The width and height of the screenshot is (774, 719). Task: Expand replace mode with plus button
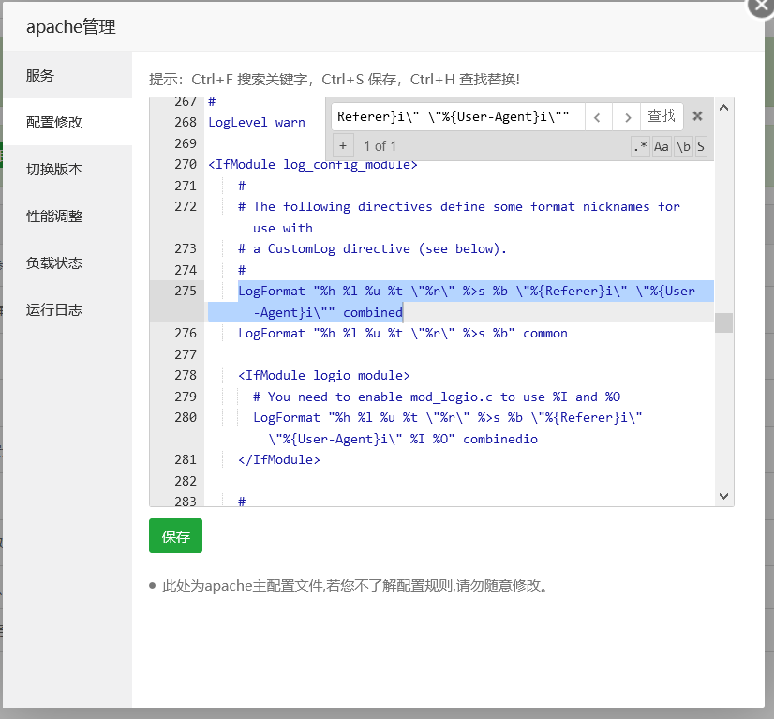(x=343, y=146)
